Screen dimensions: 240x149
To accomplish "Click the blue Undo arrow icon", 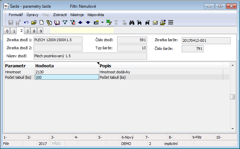I will pyautogui.click(x=26, y=22).
